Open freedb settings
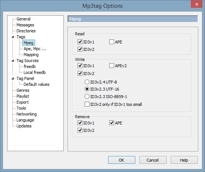 29,66
